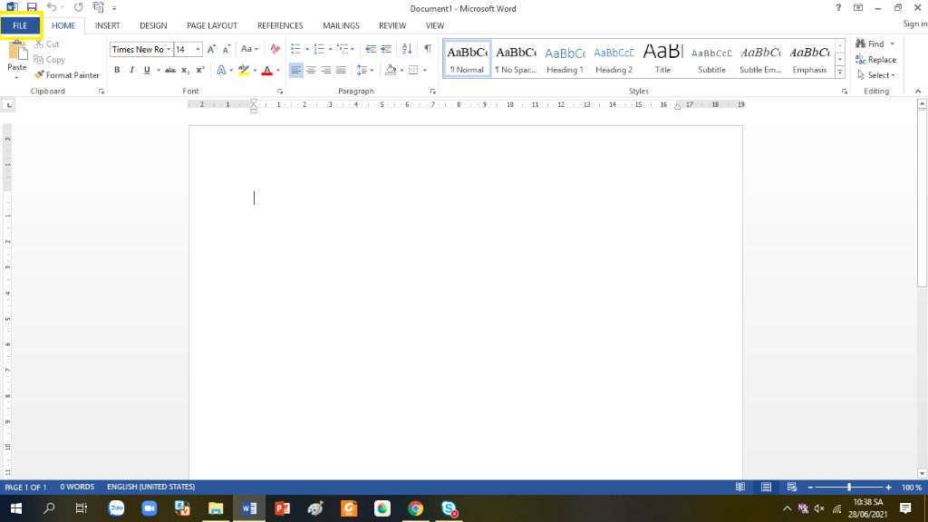Click the 100% zoom level button

coord(912,487)
